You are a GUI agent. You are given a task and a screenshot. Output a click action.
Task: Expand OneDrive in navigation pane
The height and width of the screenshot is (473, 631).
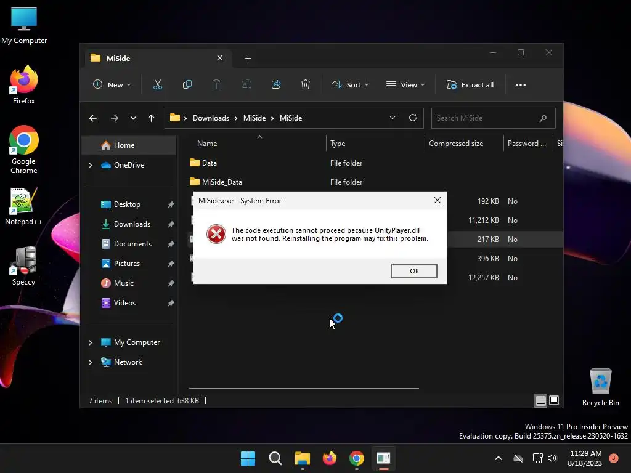click(x=90, y=165)
